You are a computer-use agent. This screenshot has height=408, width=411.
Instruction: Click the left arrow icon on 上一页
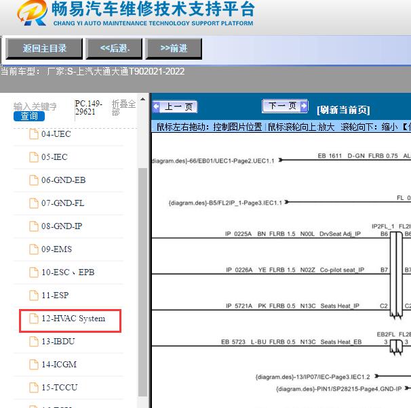pyautogui.click(x=156, y=107)
